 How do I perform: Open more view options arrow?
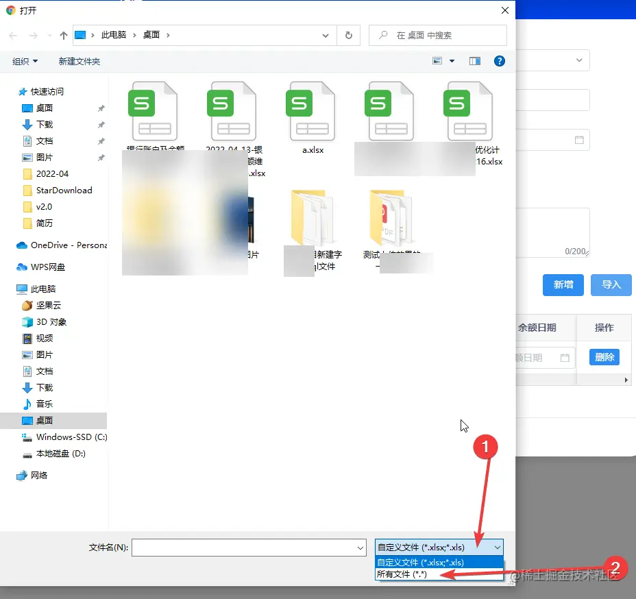[452, 61]
